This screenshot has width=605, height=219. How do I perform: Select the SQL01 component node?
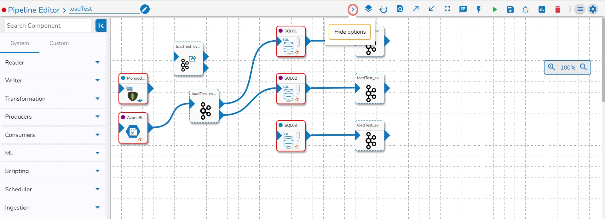(291, 42)
